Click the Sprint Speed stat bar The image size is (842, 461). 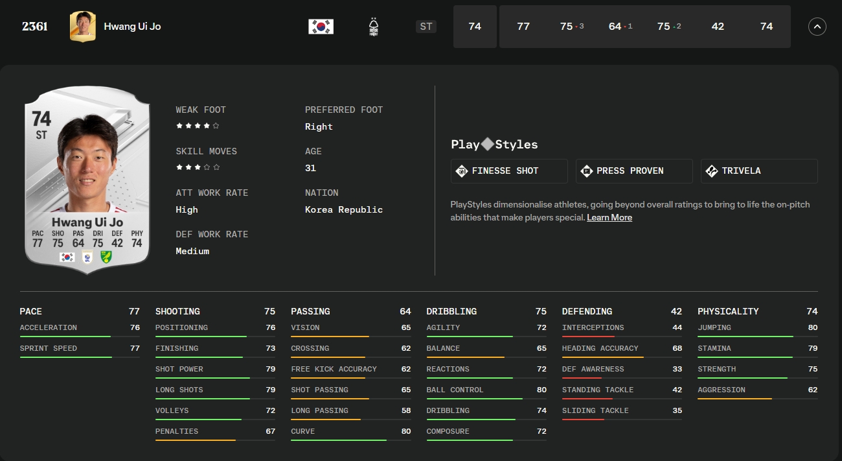click(80, 357)
